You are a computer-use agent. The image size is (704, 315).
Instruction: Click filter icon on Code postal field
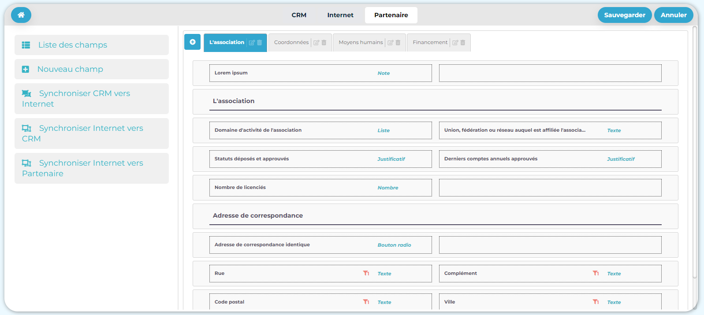[x=366, y=302]
